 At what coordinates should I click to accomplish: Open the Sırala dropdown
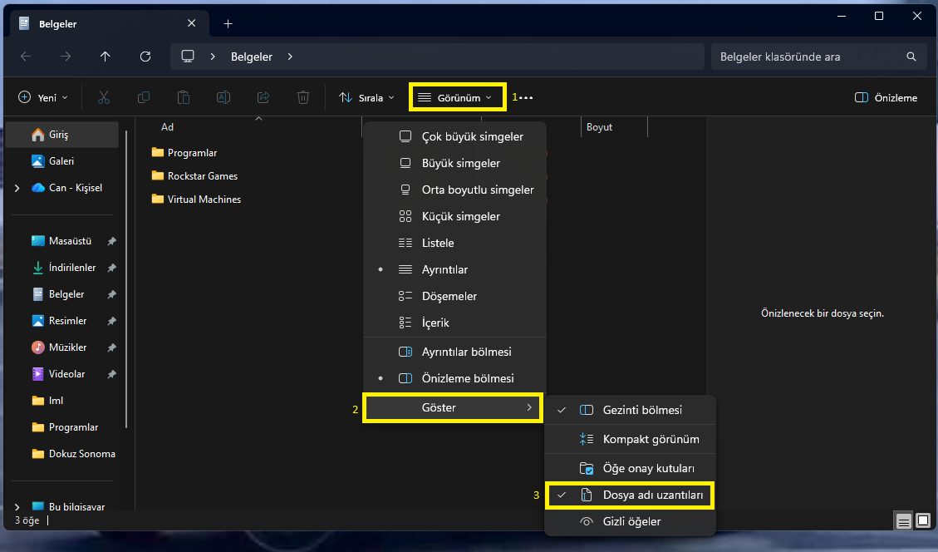click(x=366, y=97)
